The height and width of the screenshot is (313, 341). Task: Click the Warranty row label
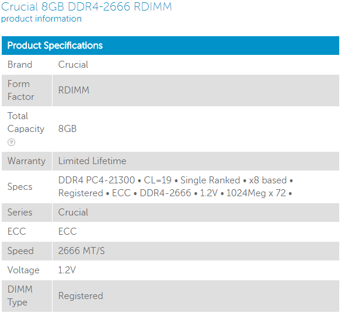click(26, 161)
